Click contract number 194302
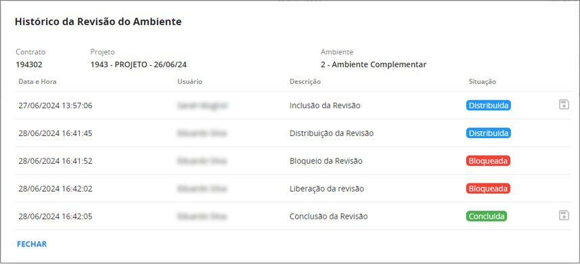The height and width of the screenshot is (264, 580). (x=29, y=65)
